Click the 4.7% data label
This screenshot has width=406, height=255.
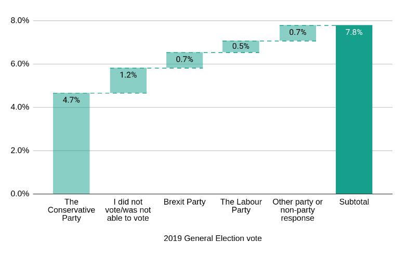(71, 100)
